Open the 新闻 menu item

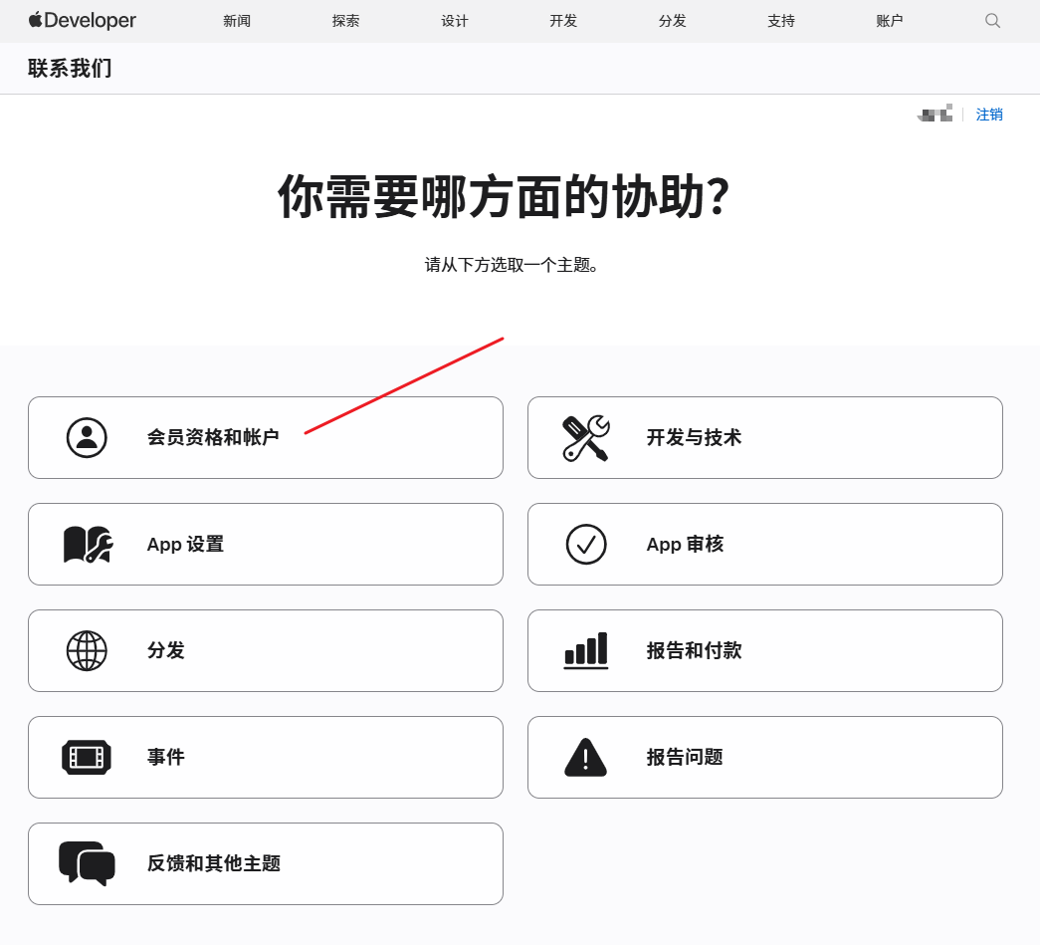point(237,21)
